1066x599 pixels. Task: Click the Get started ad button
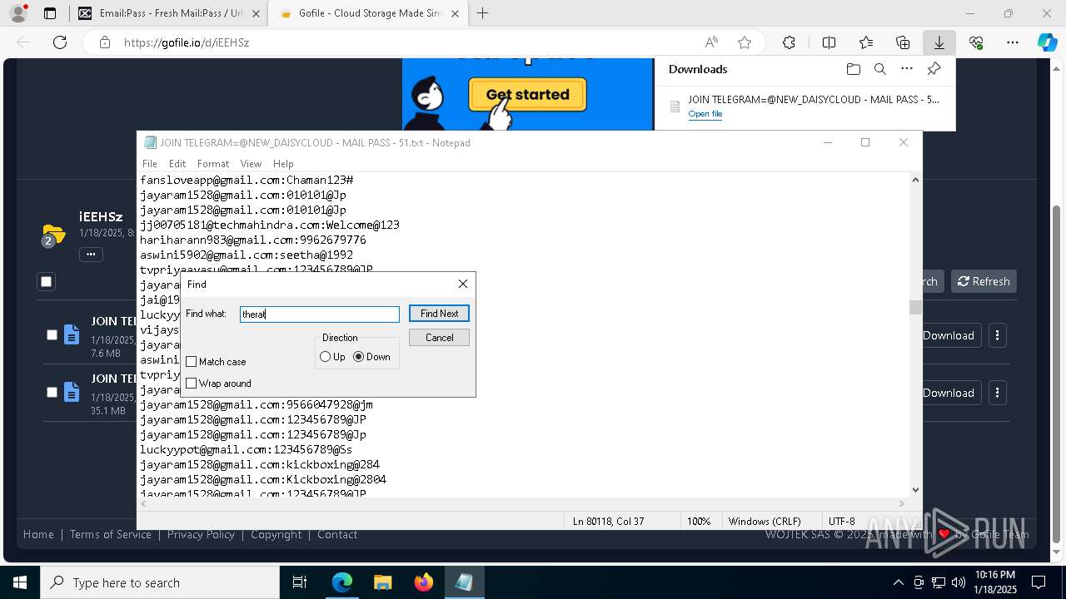click(x=527, y=95)
